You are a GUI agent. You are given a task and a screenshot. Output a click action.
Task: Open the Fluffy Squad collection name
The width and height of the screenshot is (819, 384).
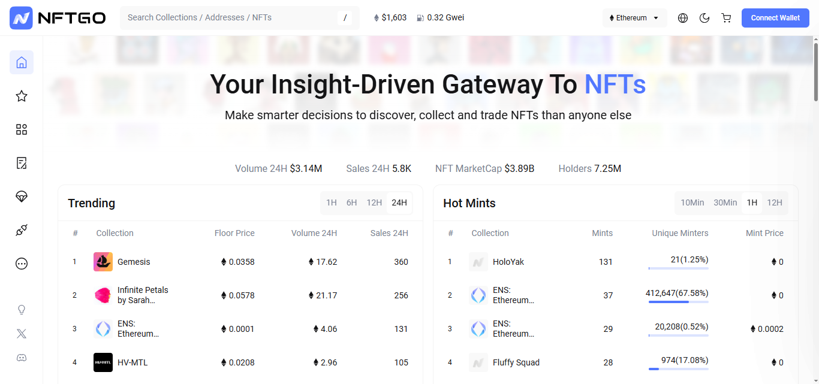(516, 362)
